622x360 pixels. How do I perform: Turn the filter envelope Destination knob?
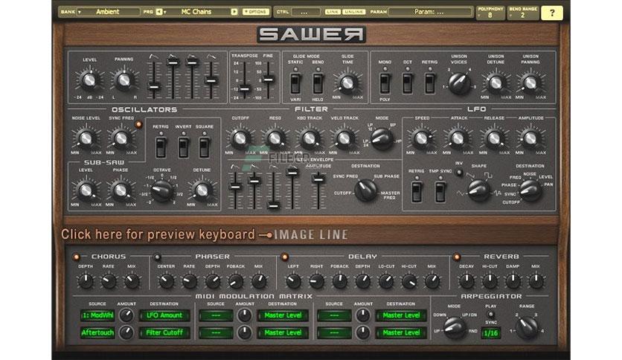(x=365, y=190)
